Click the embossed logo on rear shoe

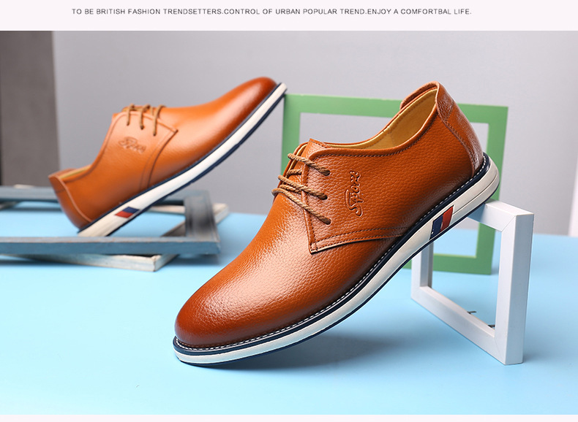[132, 145]
